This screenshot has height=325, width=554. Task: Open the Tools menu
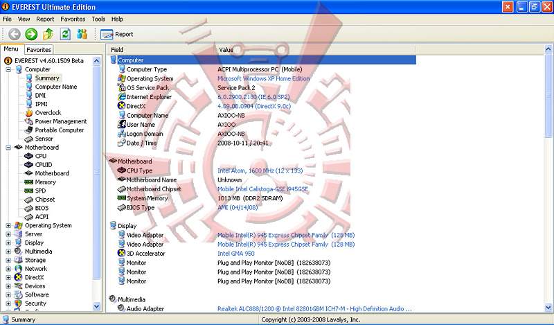98,19
